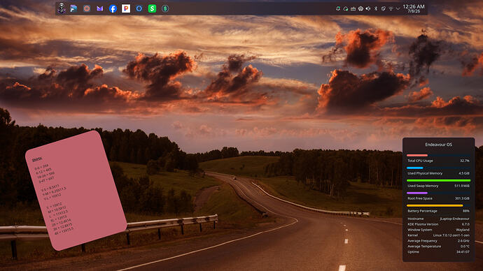483x271 pixels.
Task: Click the "jLaptop-Endeavour" hostname value
Action: coord(455,219)
